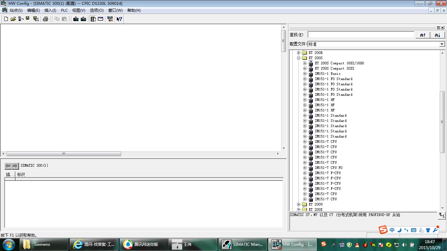Click the forward arrow above the slot table

[15, 166]
